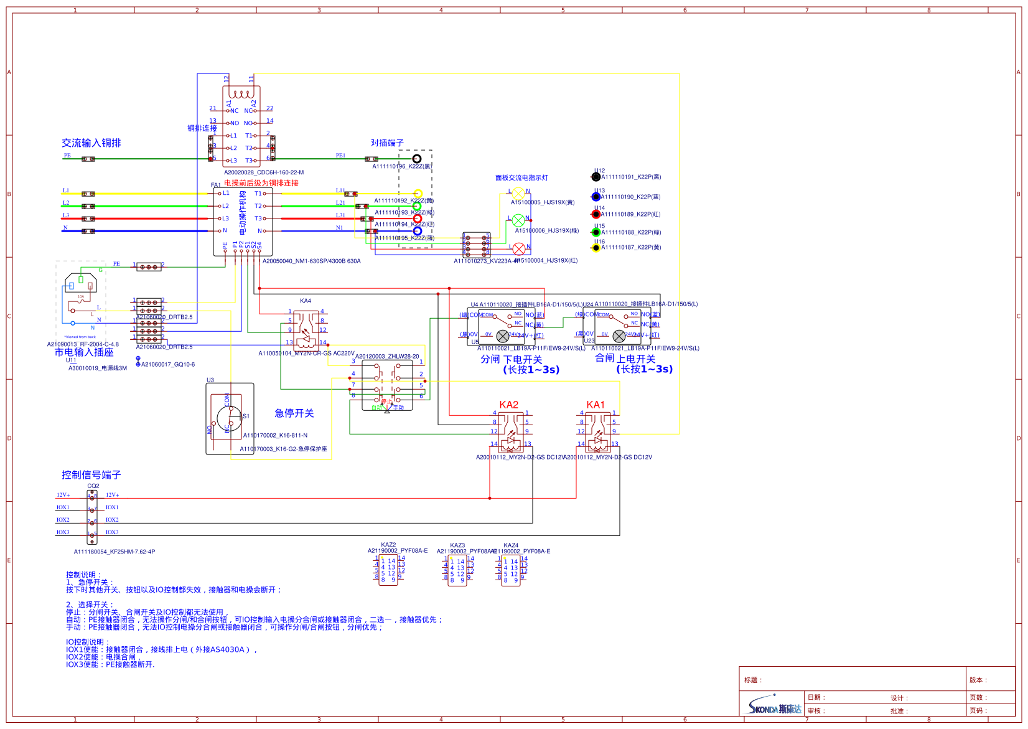
Task: Select the KA2 relay symbol
Action: pyautogui.click(x=511, y=431)
